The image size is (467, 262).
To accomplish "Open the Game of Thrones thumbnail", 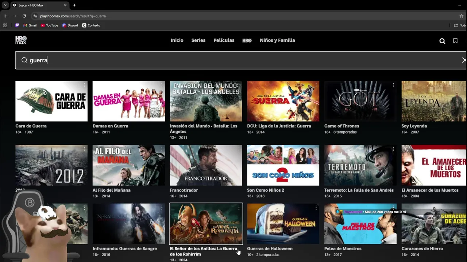I will click(360, 101).
